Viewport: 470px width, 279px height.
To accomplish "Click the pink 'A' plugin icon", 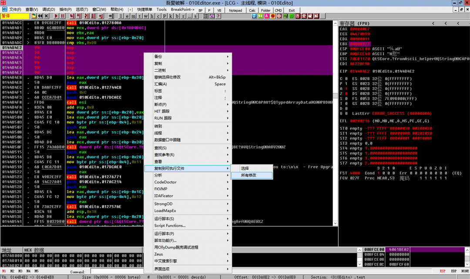I will [266, 16].
